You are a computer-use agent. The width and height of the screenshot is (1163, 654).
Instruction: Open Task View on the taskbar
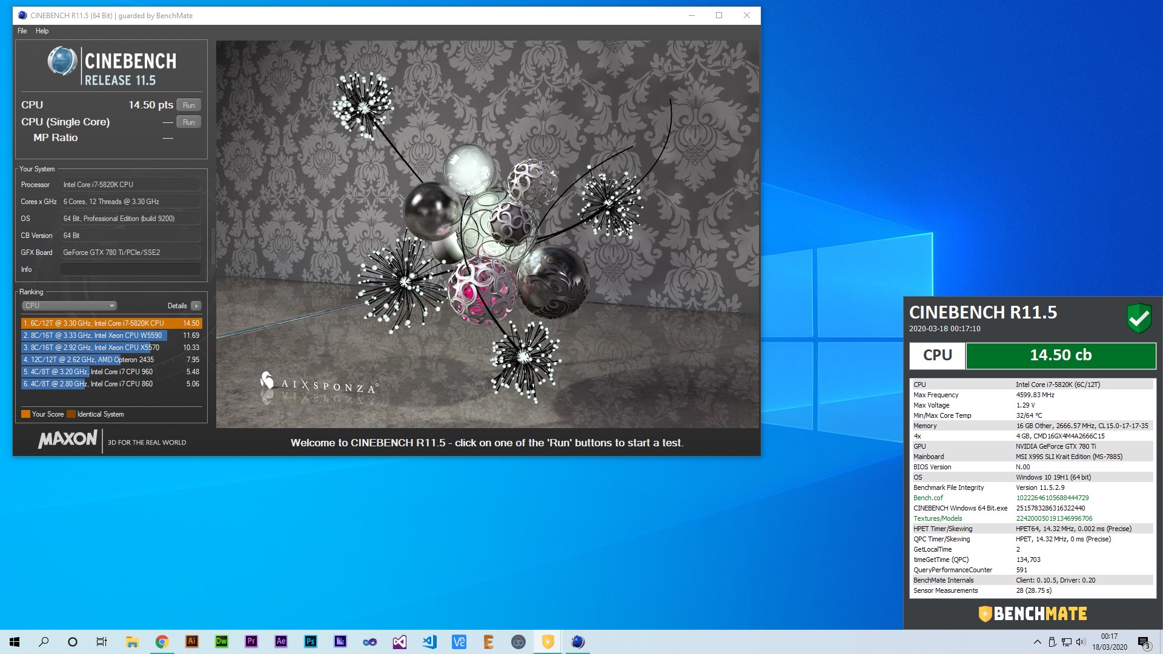[x=102, y=641]
